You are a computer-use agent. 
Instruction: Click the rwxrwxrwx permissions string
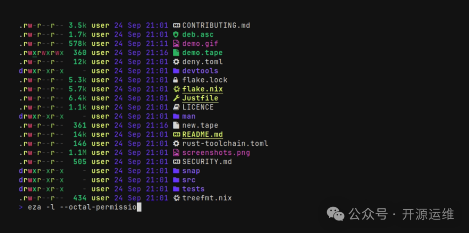tap(42, 53)
